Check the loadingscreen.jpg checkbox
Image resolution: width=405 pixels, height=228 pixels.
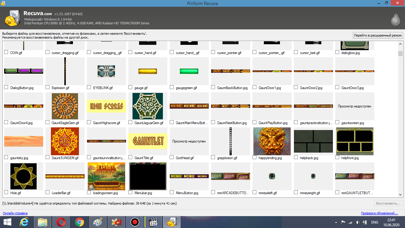pos(89,192)
